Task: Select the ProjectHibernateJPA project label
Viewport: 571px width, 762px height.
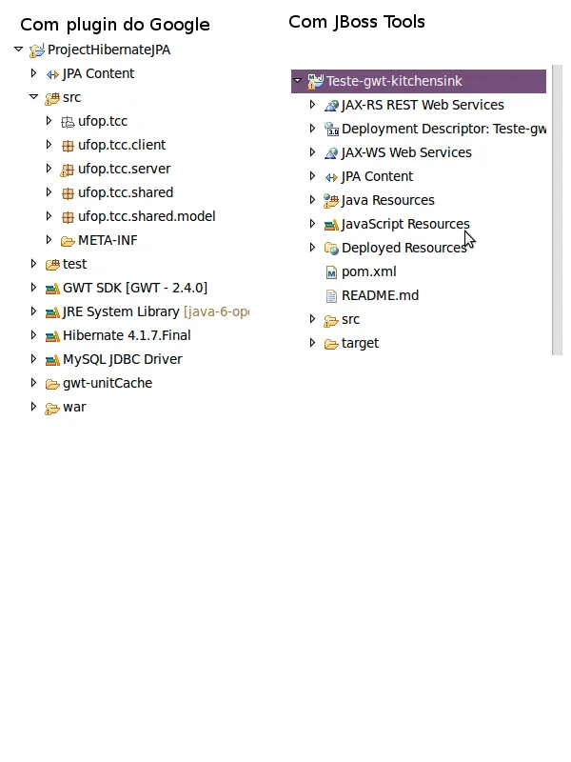Action: click(x=108, y=50)
